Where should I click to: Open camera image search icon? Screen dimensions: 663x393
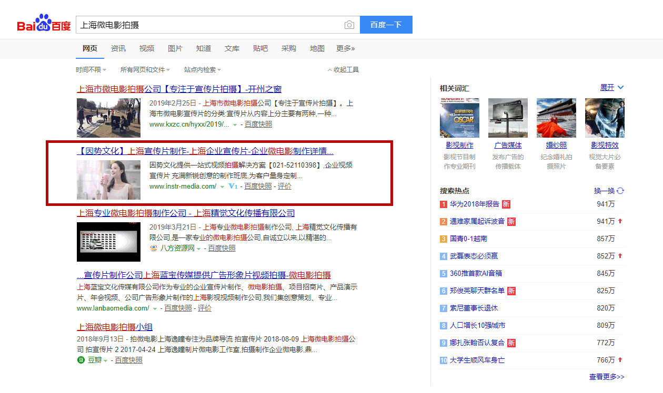(x=349, y=25)
